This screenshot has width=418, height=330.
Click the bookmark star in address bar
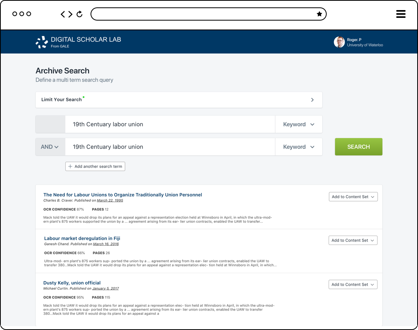[x=319, y=14]
